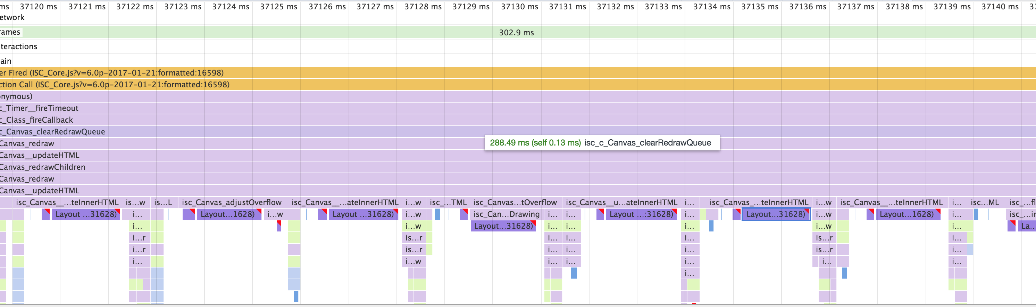Select the i...w bar under isc_Canvas_adjustOverflow

pyautogui.click(x=275, y=214)
